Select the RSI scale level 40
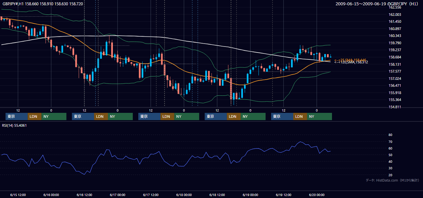This screenshot has width=423, height=198. (390, 161)
